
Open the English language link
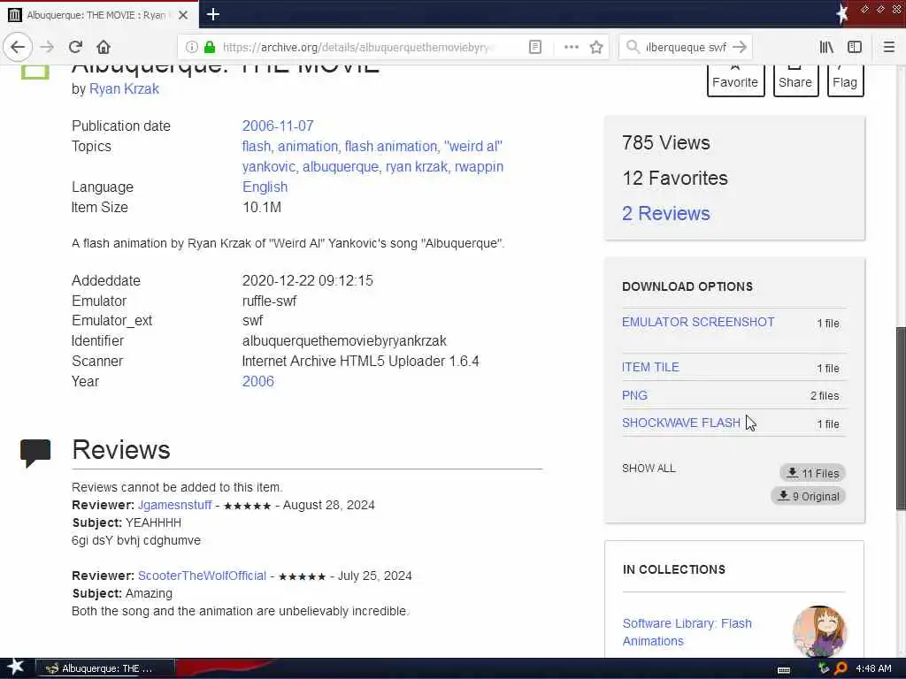pyautogui.click(x=265, y=187)
